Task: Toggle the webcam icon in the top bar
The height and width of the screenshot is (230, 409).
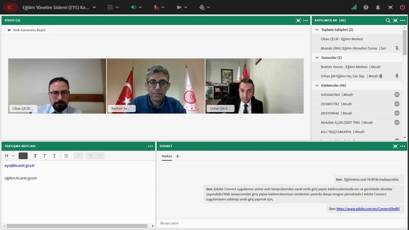Action: (x=179, y=7)
